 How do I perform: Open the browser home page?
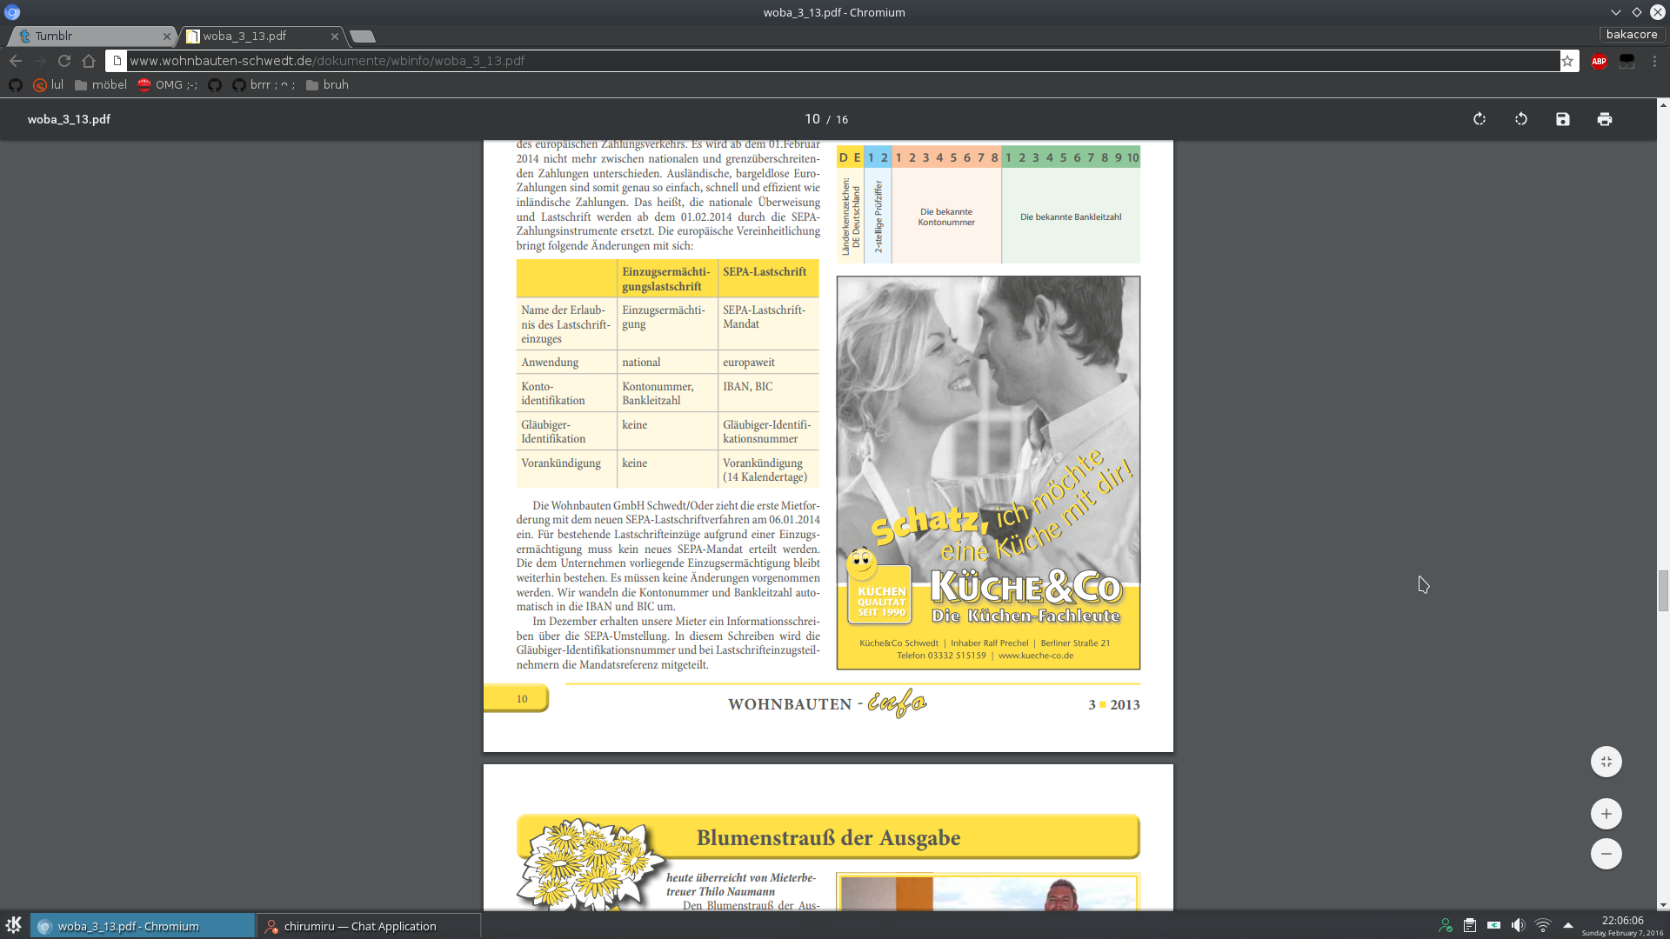[x=89, y=61]
